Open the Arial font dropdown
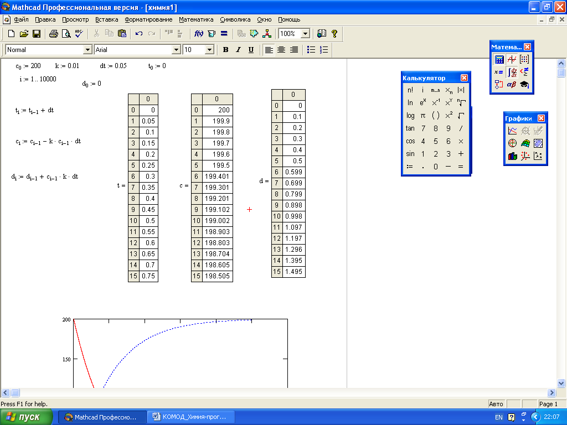 tap(177, 50)
